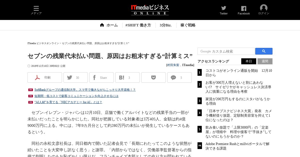The image size is (300, 157).
Task: Click the PR badge beside “AI人材” link
Action: (30, 102)
